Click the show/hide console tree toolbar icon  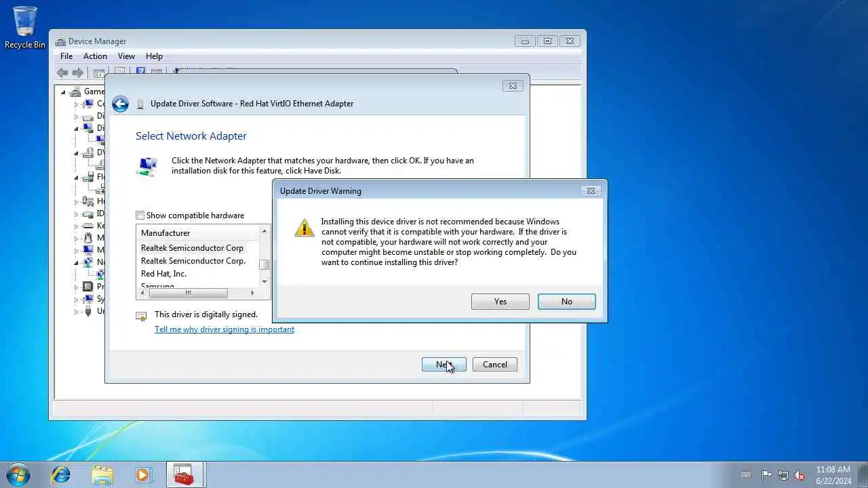99,73
